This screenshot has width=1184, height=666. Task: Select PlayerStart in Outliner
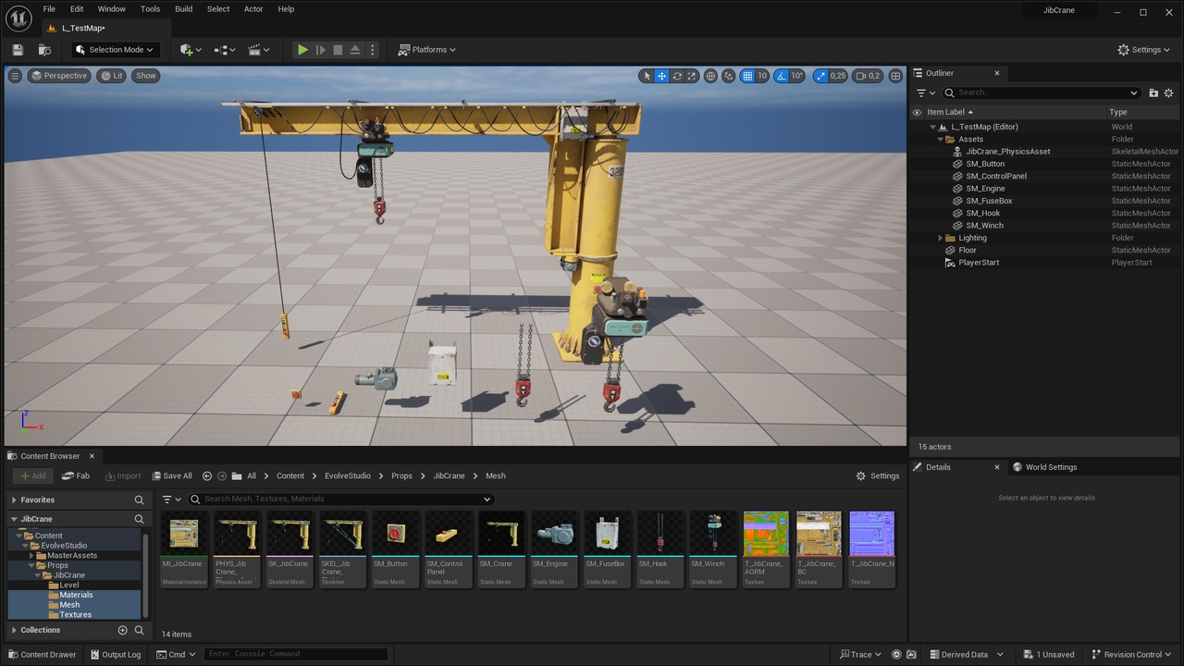[979, 263]
